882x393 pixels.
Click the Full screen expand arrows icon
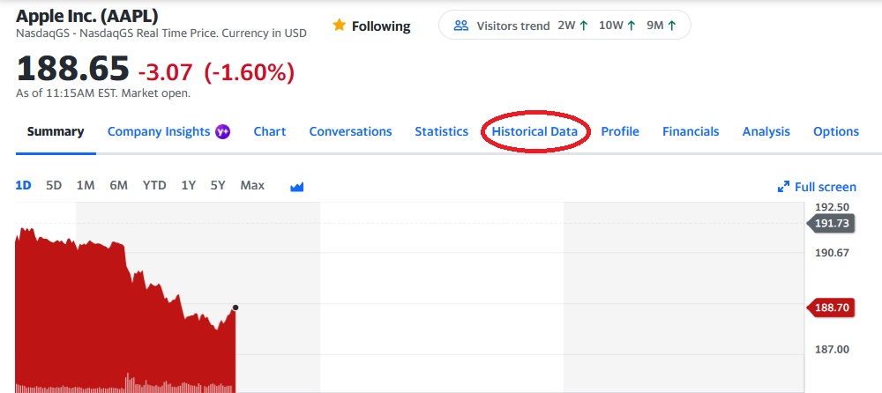point(783,187)
